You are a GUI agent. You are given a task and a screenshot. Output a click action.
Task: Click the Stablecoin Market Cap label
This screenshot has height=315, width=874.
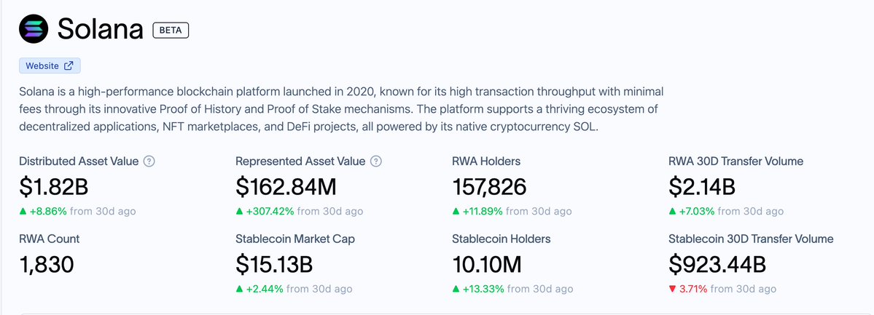(x=295, y=239)
